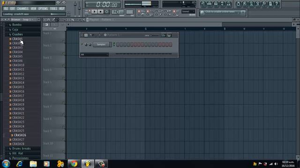Open Internet Explorer from the taskbar
The width and height of the screenshot is (300, 168).
20,164
